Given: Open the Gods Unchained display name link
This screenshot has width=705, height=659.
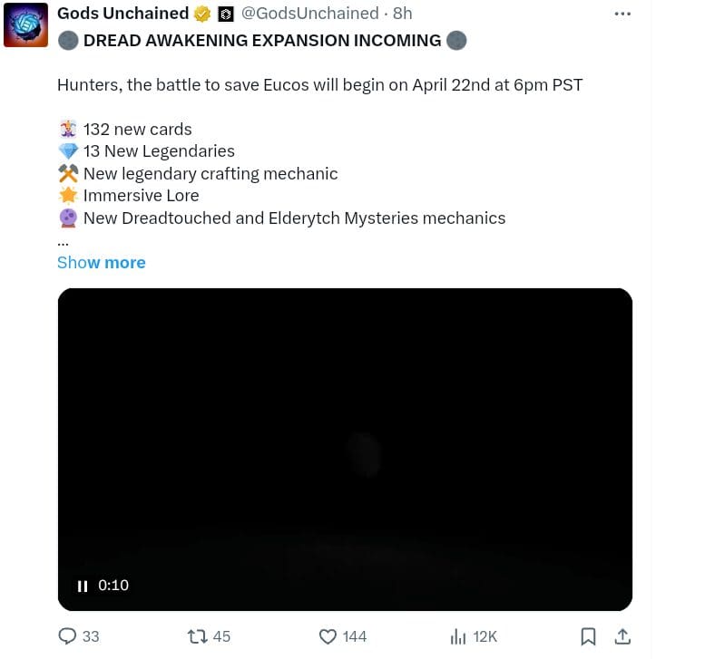Looking at the screenshot, I should pyautogui.click(x=122, y=13).
